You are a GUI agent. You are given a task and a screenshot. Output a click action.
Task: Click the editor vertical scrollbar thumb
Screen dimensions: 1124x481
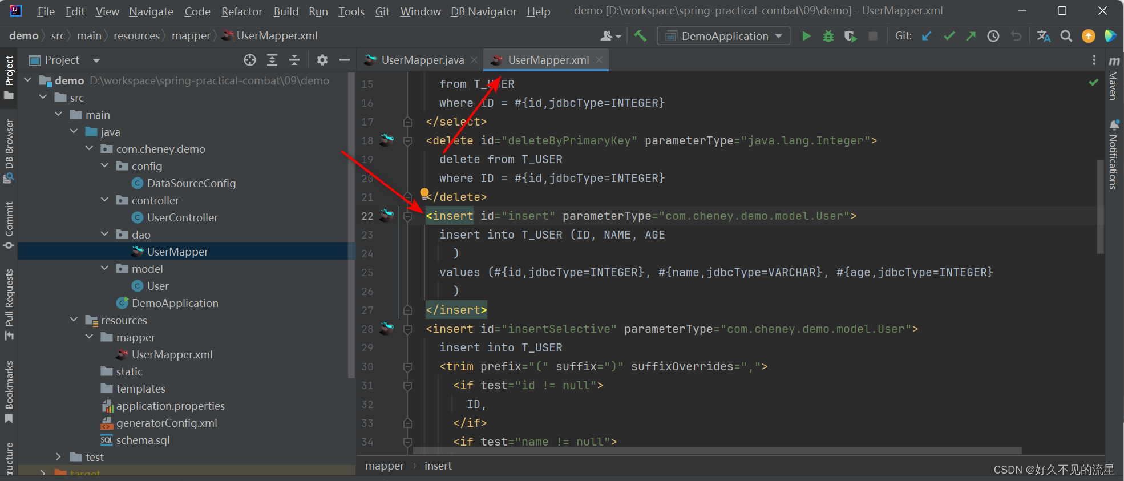tap(1100, 207)
